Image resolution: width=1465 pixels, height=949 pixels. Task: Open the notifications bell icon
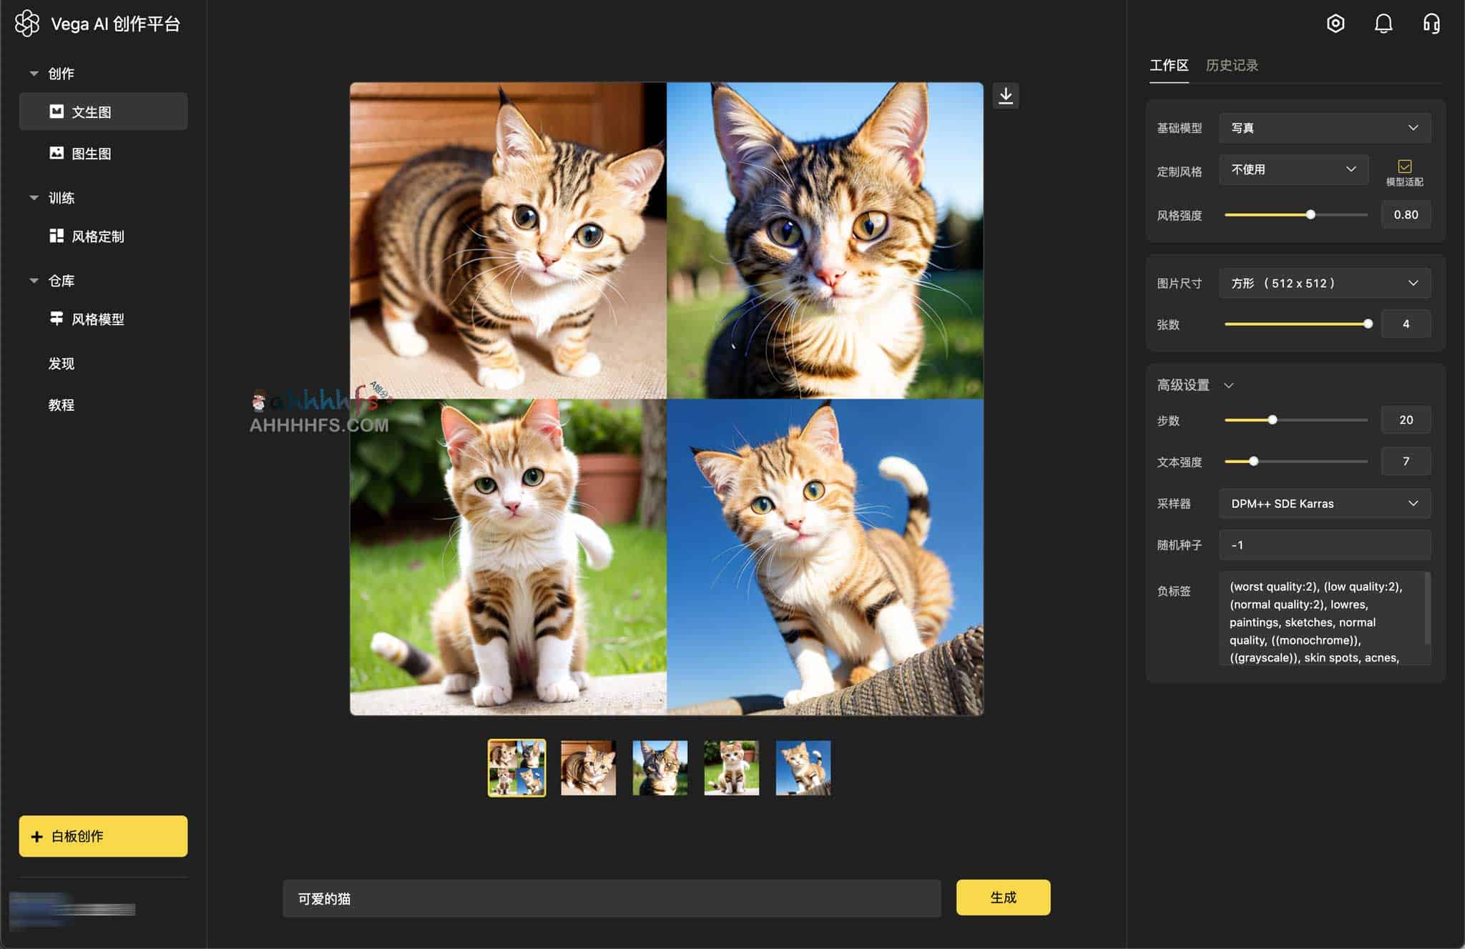1383,24
